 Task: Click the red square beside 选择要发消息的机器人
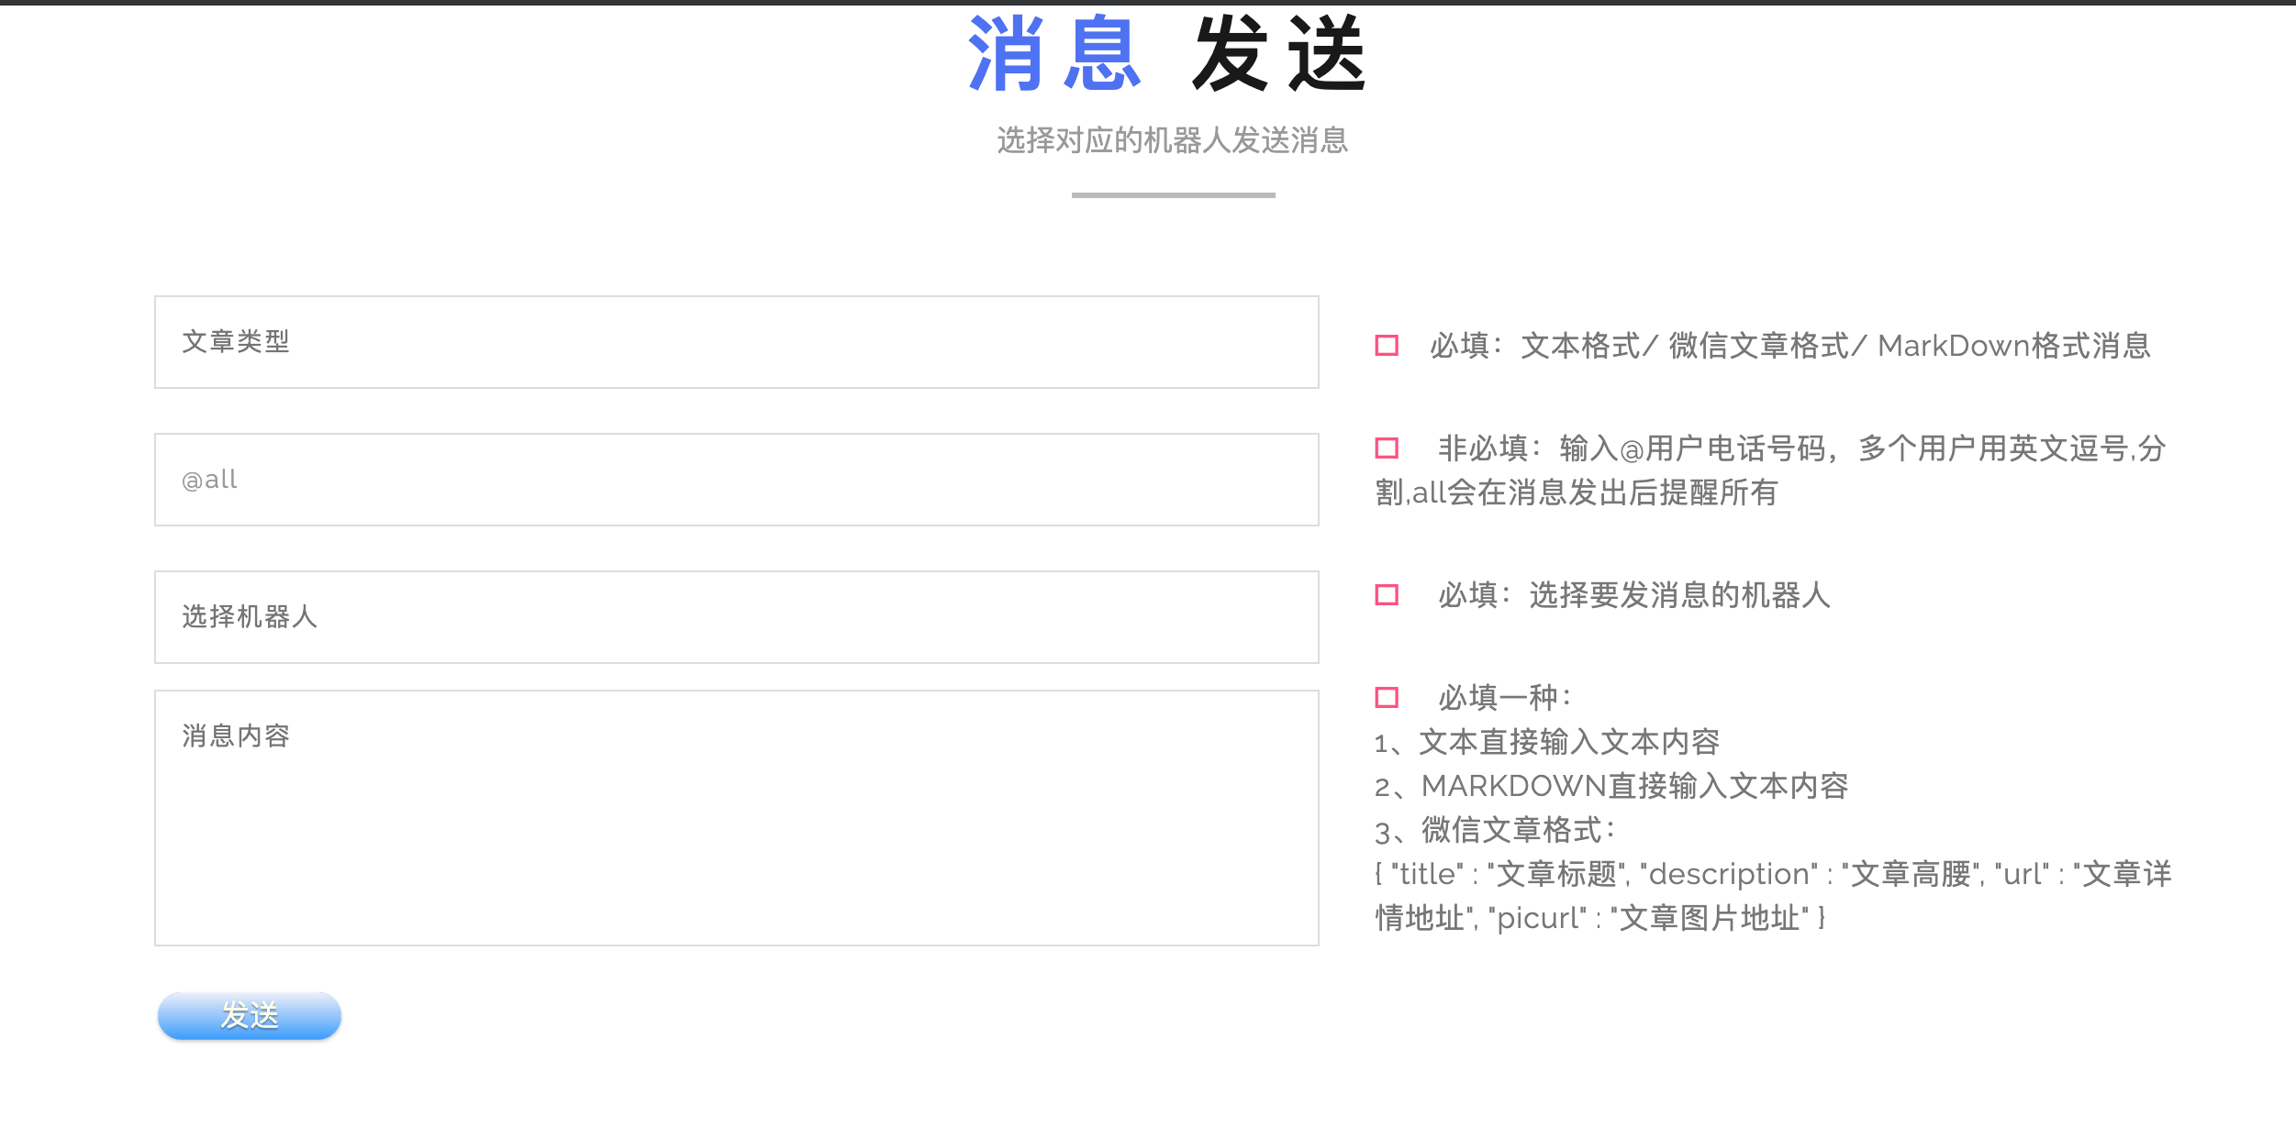pyautogui.click(x=1386, y=595)
